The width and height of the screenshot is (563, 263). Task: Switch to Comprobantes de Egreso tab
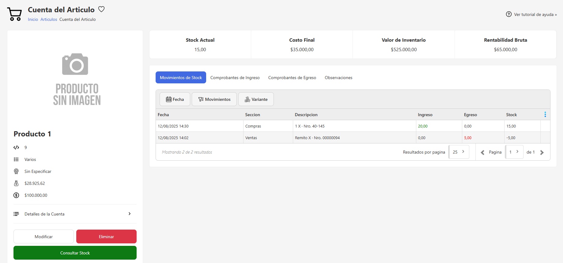pos(292,78)
